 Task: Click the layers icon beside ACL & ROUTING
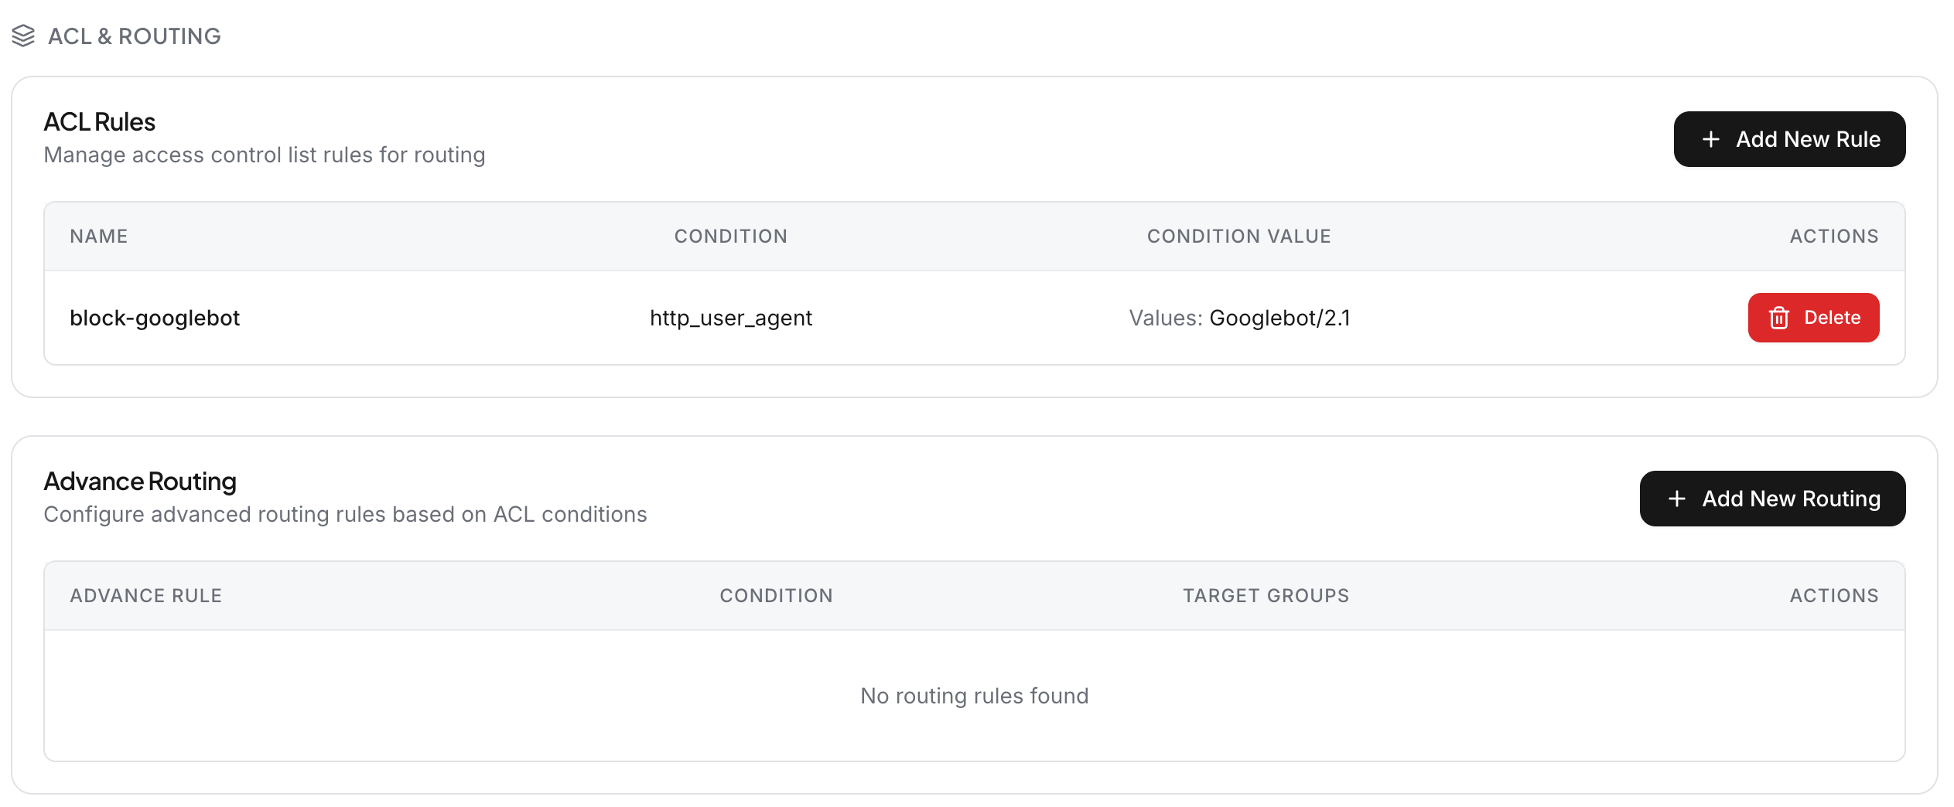(23, 36)
